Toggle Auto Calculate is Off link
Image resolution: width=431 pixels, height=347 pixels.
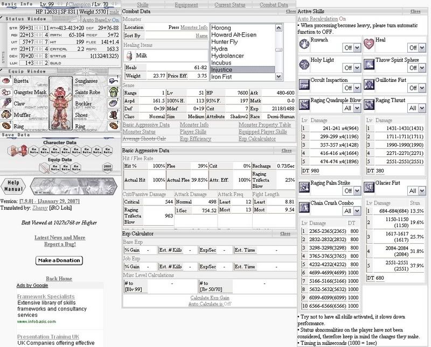tap(210, 303)
